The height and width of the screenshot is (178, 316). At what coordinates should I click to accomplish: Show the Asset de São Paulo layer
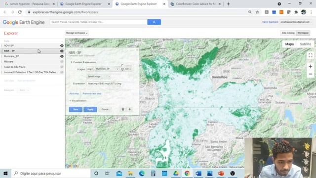pyautogui.click(x=62, y=67)
